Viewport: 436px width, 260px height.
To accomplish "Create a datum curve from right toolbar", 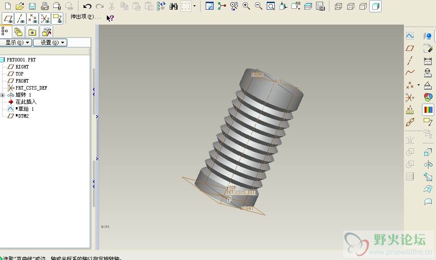I will point(410,72).
